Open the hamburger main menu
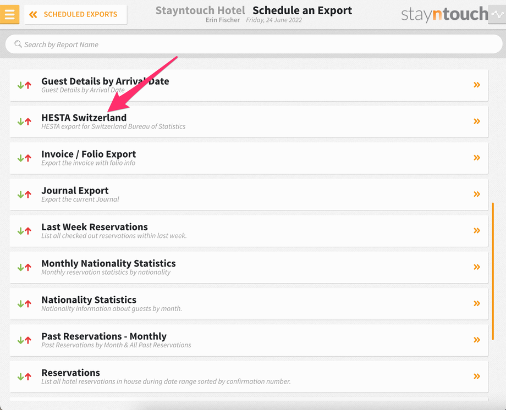 (x=9, y=14)
